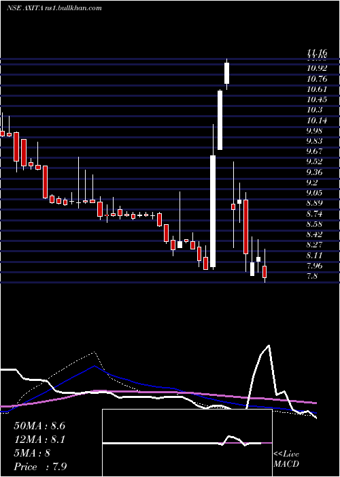Select the Price : 7.9 readout
The height and width of the screenshot is (477, 340).
coord(40,467)
